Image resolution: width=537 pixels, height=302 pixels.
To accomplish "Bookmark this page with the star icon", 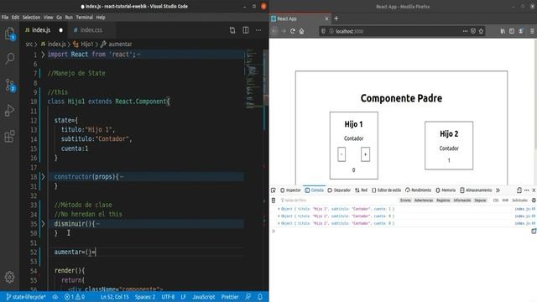I will click(481, 31).
